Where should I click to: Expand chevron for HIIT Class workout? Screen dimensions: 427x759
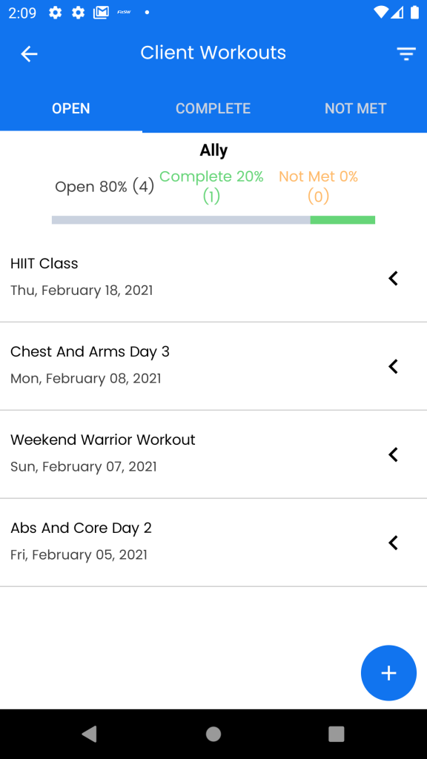tap(393, 279)
